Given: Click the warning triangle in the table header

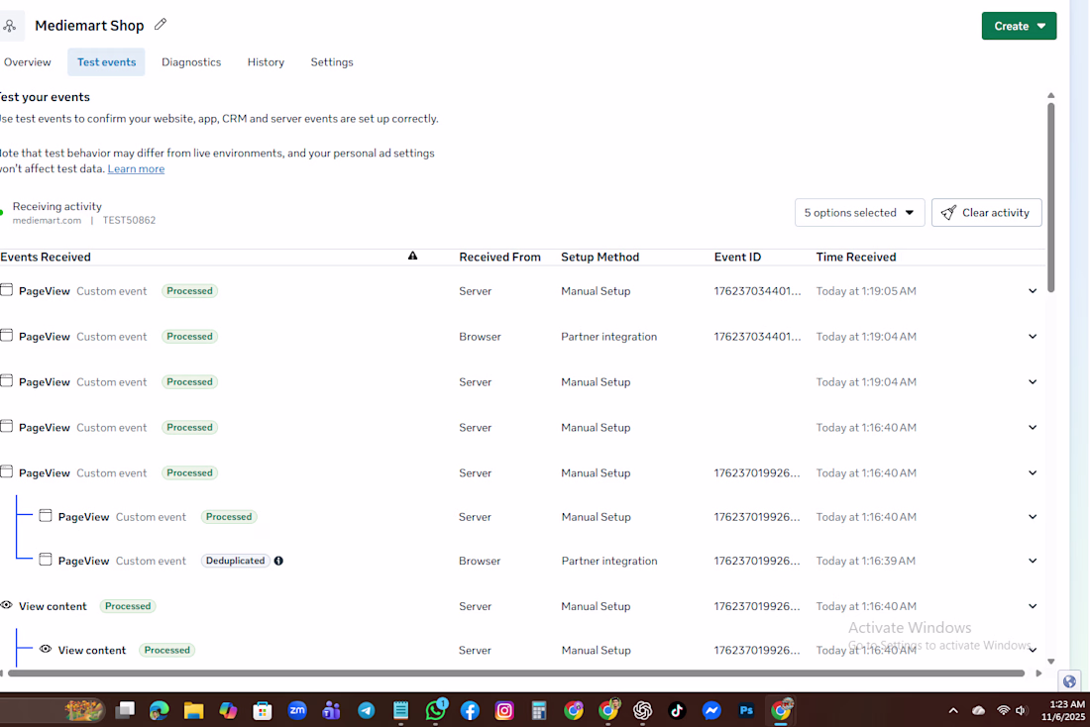Looking at the screenshot, I should (x=413, y=256).
